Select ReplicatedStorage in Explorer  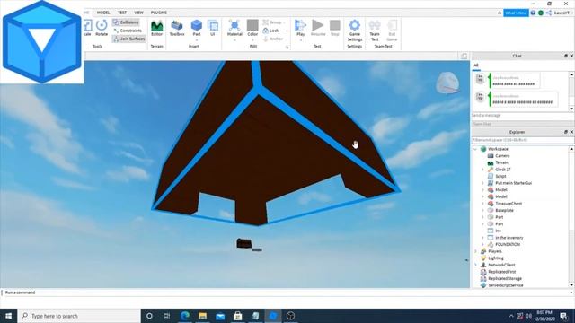505,278
